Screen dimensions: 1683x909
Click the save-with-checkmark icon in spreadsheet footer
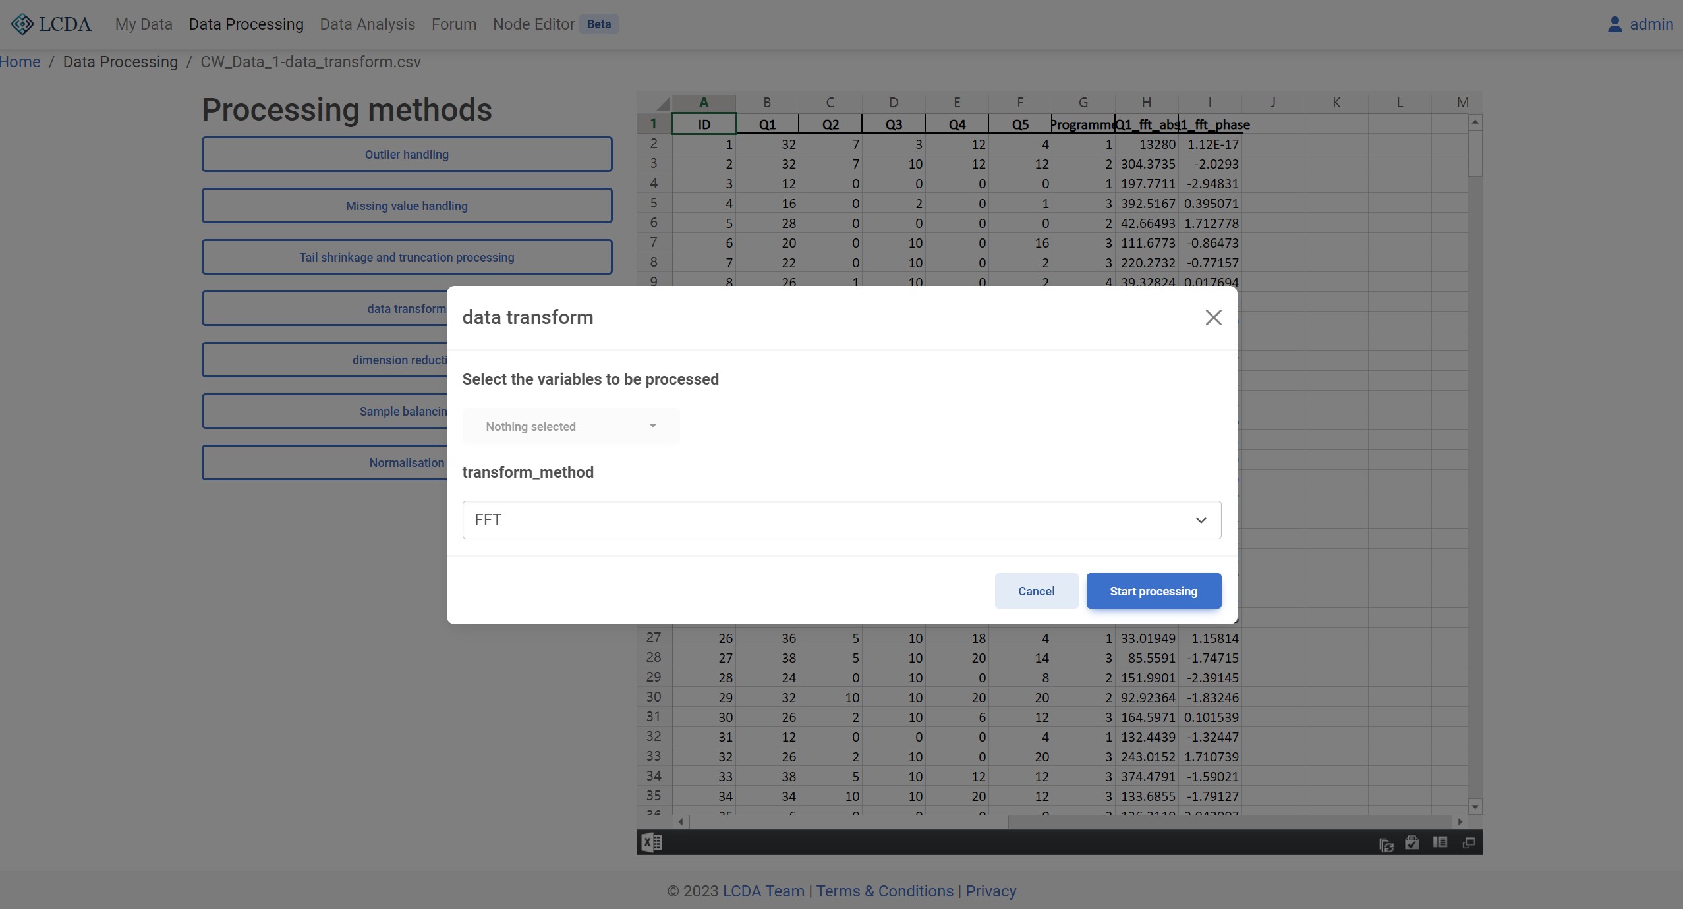1412,843
